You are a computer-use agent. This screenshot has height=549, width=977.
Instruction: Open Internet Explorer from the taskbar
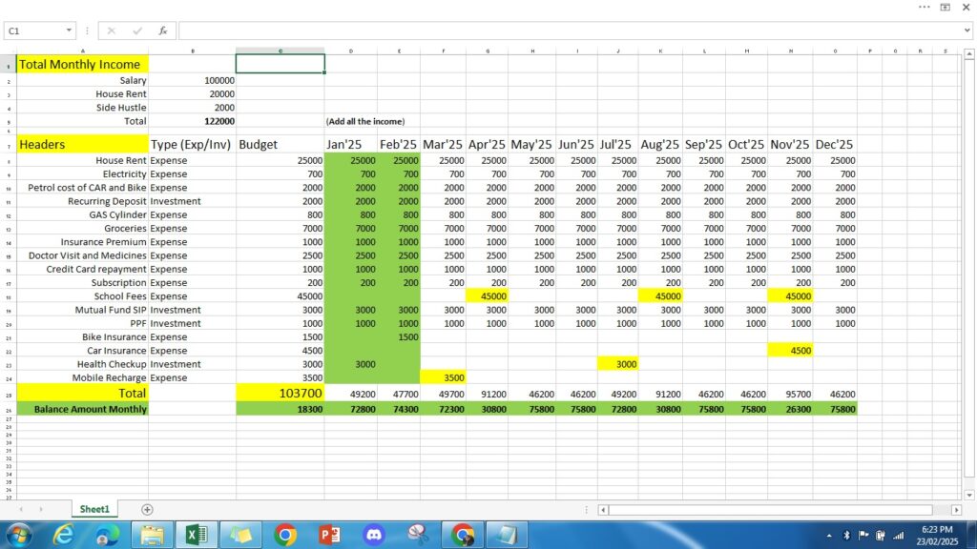point(64,535)
